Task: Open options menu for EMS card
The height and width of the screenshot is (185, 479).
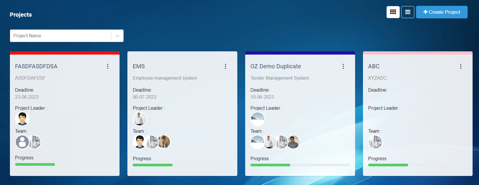Action: (225, 67)
